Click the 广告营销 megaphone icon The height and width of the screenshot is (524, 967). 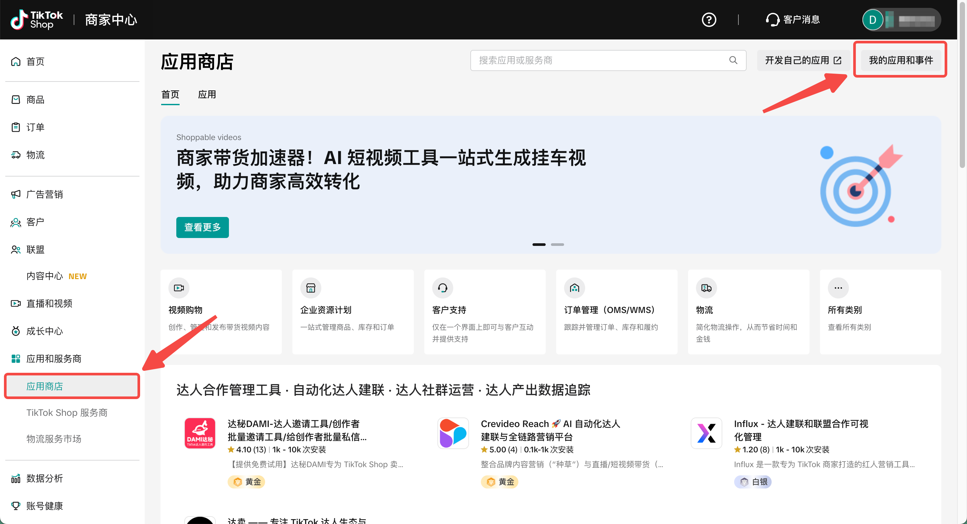15,194
